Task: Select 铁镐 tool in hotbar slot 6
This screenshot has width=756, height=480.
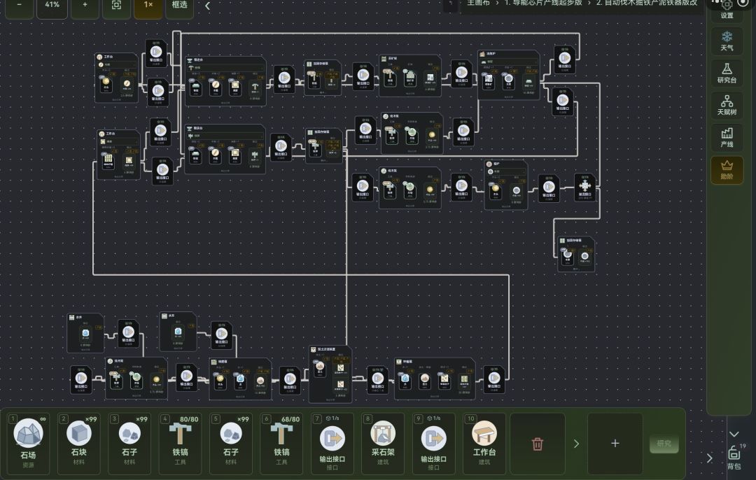Action: (281, 444)
